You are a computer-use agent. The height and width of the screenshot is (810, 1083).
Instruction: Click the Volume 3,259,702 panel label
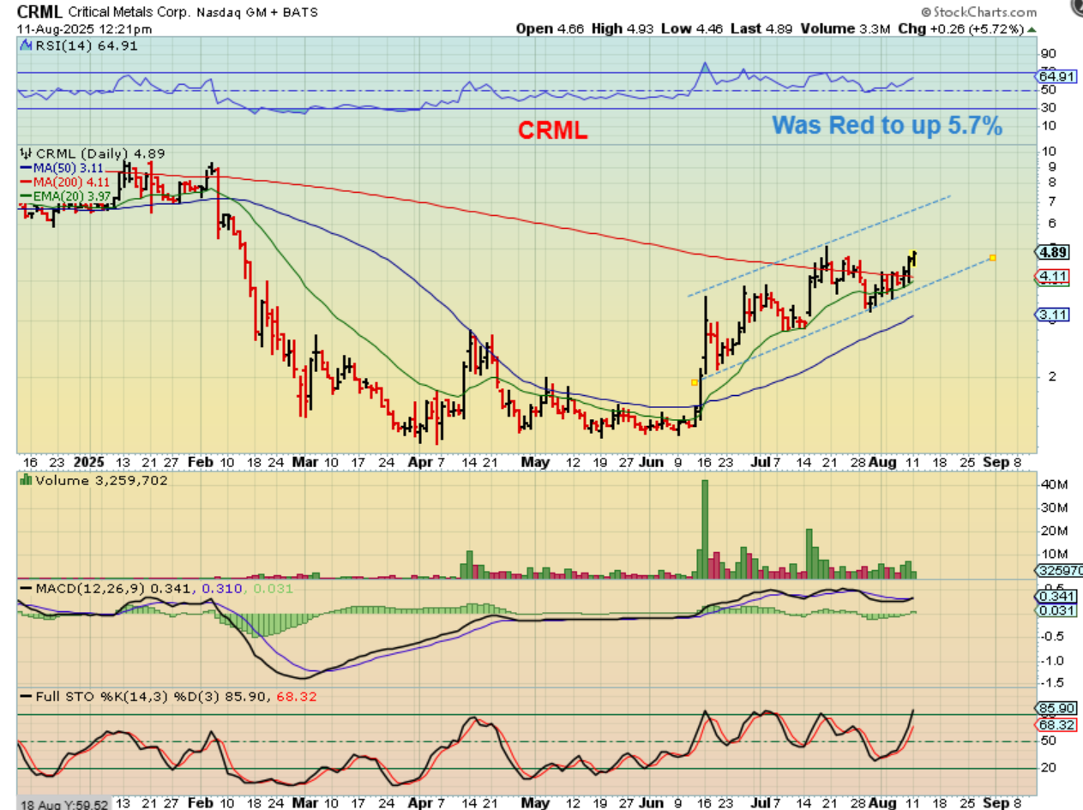click(x=101, y=481)
